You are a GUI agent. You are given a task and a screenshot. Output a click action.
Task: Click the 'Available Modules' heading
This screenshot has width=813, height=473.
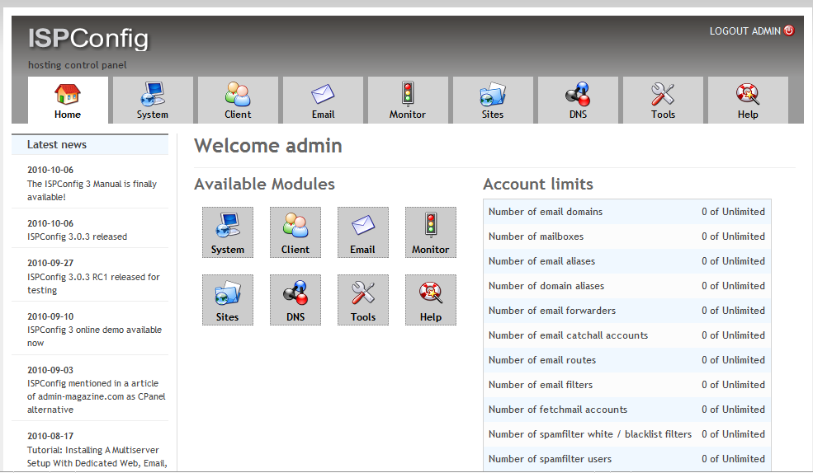(264, 185)
